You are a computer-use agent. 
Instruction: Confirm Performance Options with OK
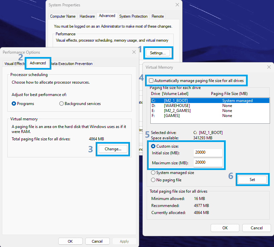coord(70,241)
